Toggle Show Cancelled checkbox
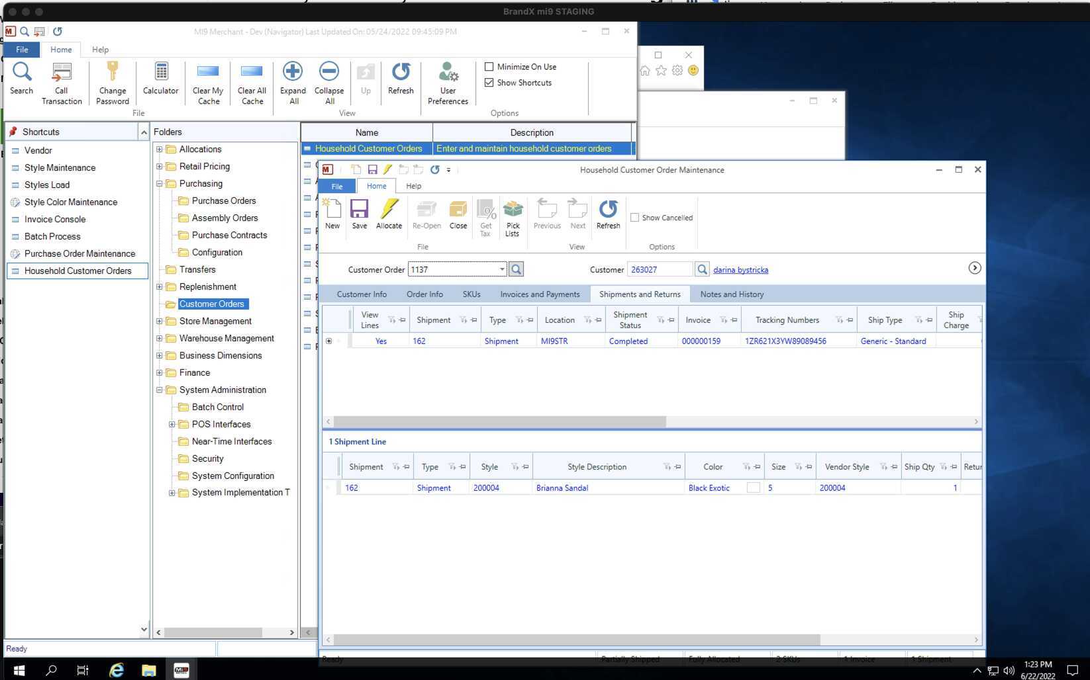The height and width of the screenshot is (680, 1090). (634, 218)
